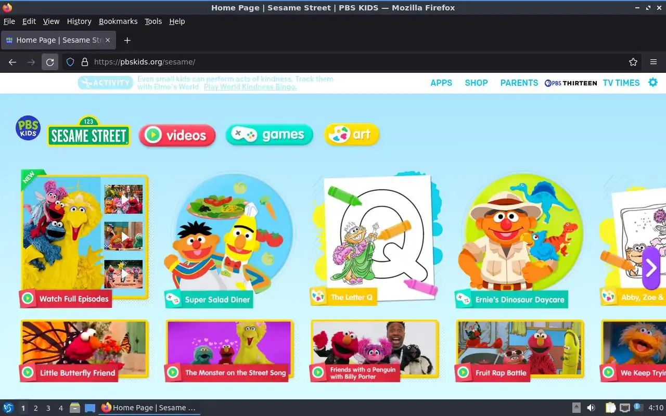
Task: Reload the current page
Action: coord(50,62)
